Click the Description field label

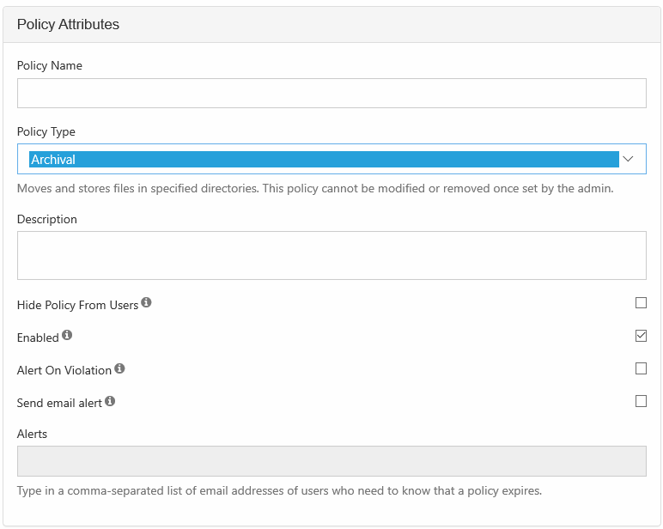[47, 219]
